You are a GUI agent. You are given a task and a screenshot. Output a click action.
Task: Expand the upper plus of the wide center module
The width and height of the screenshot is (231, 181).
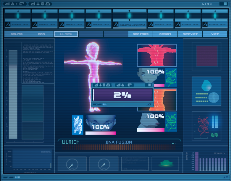(x=129, y=11)
